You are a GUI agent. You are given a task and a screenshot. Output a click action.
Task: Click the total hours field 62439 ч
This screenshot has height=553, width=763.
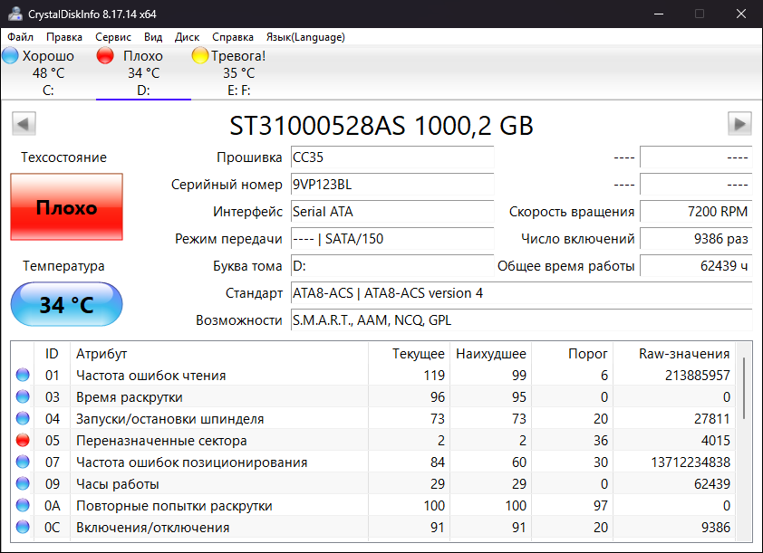(696, 266)
